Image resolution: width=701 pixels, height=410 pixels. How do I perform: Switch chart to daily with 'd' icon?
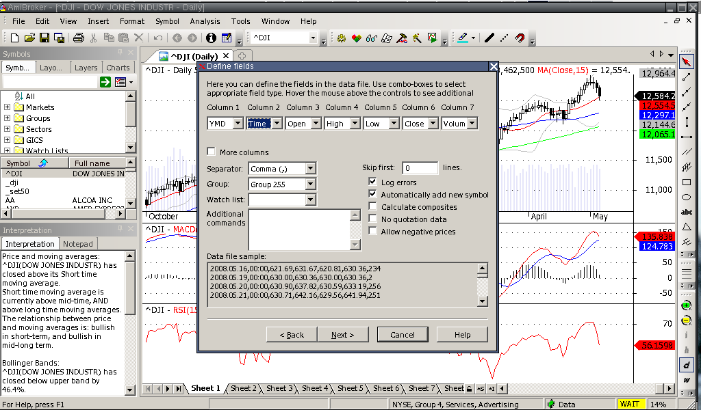686,365
